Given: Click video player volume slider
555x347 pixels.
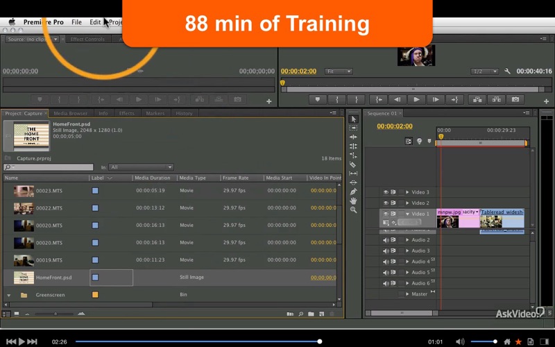Looking at the screenshot, I should pos(483,341).
